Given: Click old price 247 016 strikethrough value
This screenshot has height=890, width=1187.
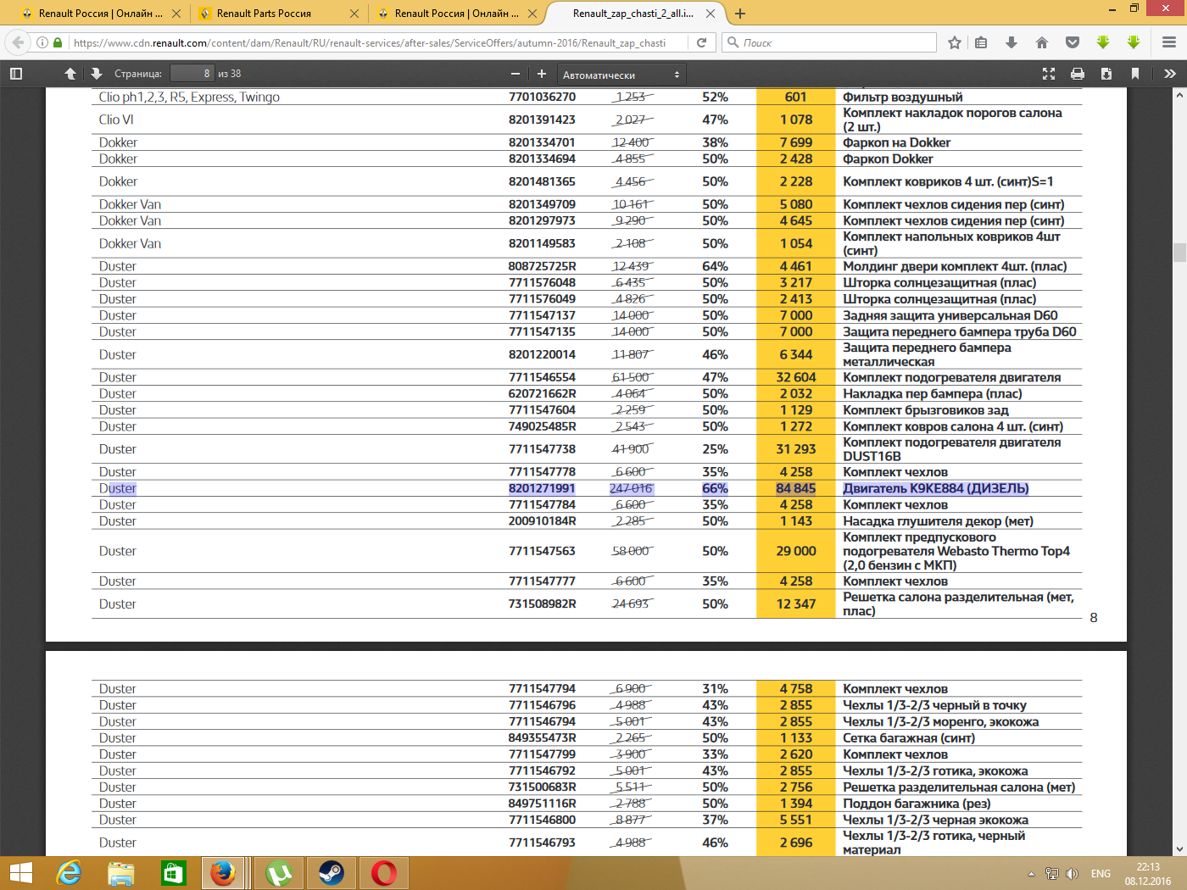Looking at the screenshot, I should pos(631,488).
